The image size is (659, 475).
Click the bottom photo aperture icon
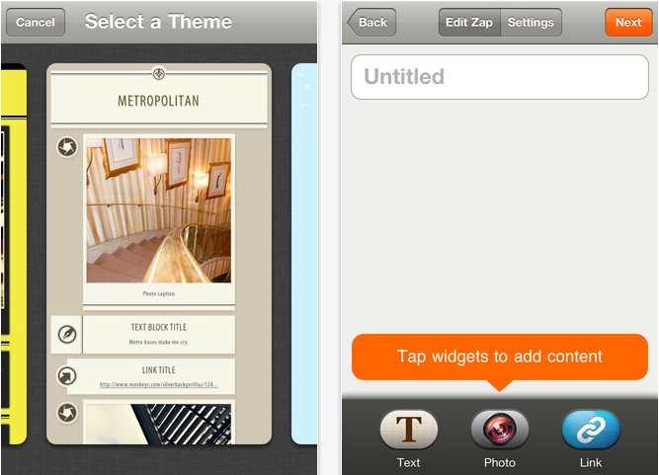click(67, 413)
